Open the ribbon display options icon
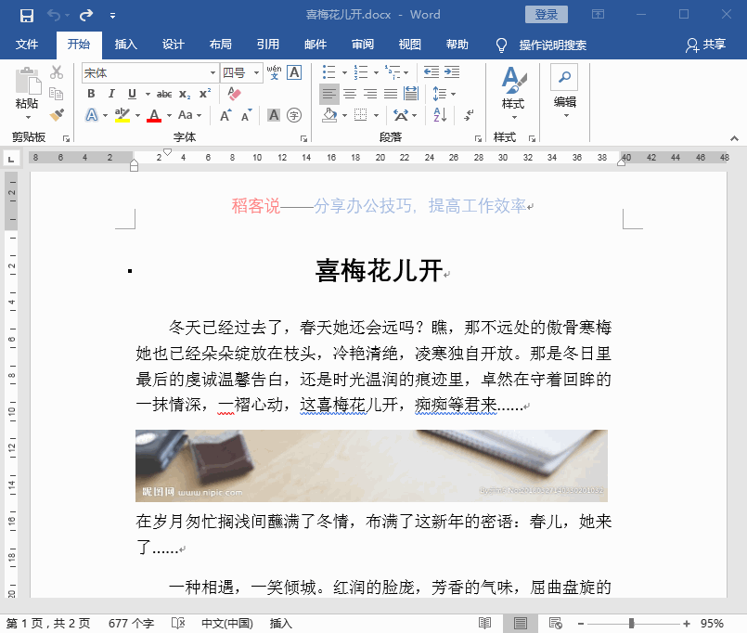Image resolution: width=747 pixels, height=633 pixels. 598,14
